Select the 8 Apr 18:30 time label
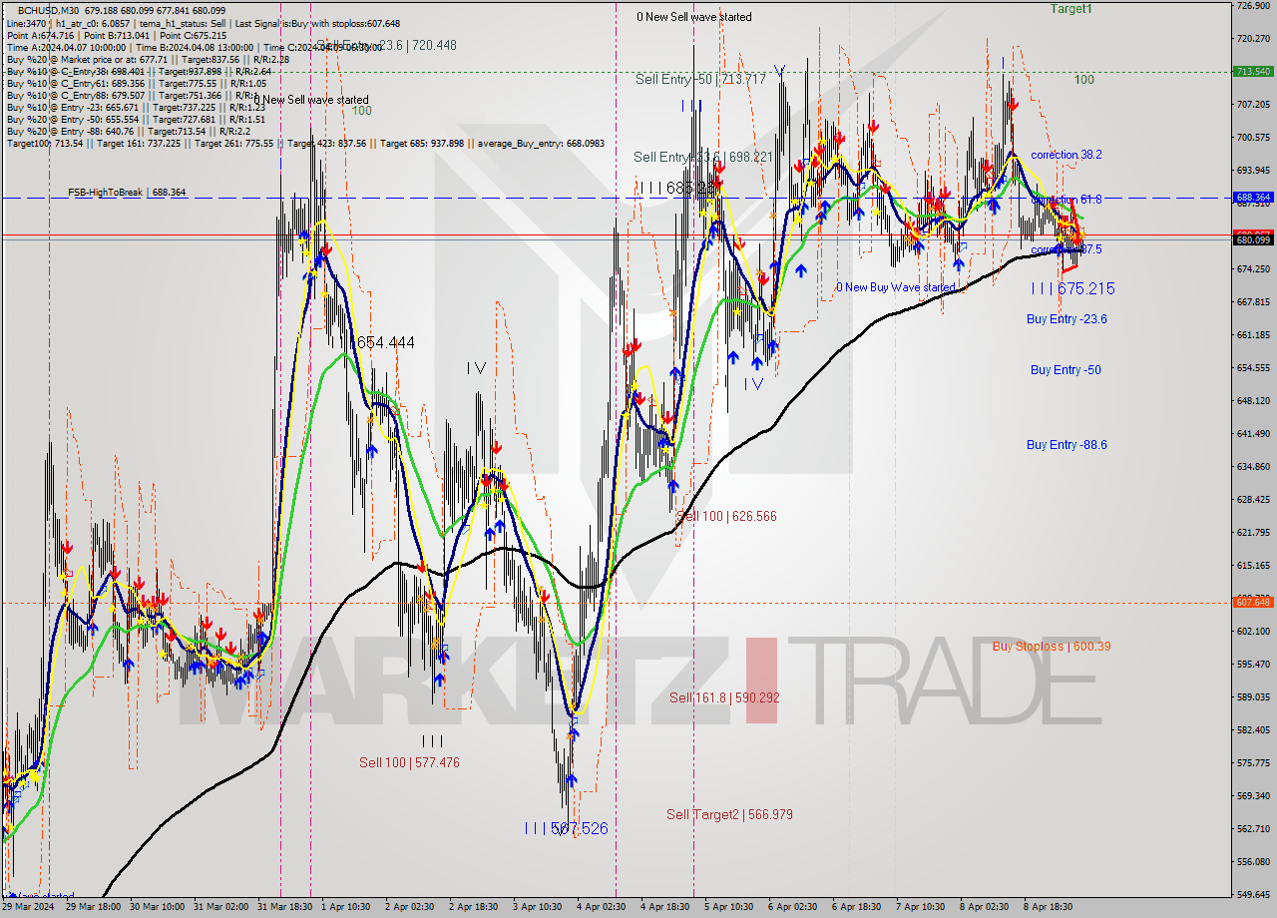Image resolution: width=1277 pixels, height=918 pixels. (x=1048, y=907)
